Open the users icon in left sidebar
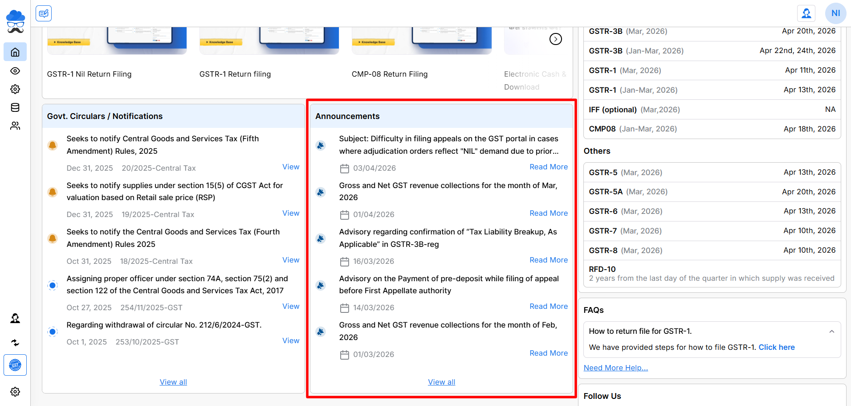Viewport: 851px width, 406px height. tap(15, 126)
